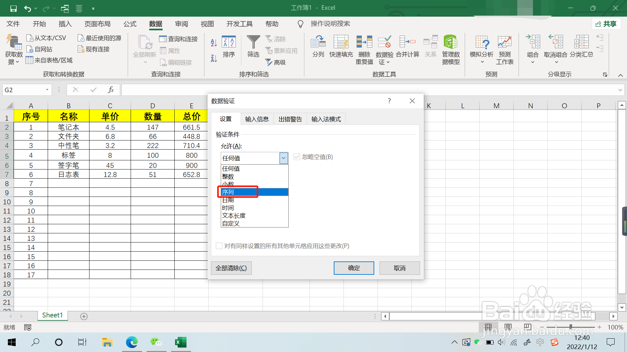Check apply changes to all other cells option
The image size is (627, 352).
pyautogui.click(x=219, y=246)
